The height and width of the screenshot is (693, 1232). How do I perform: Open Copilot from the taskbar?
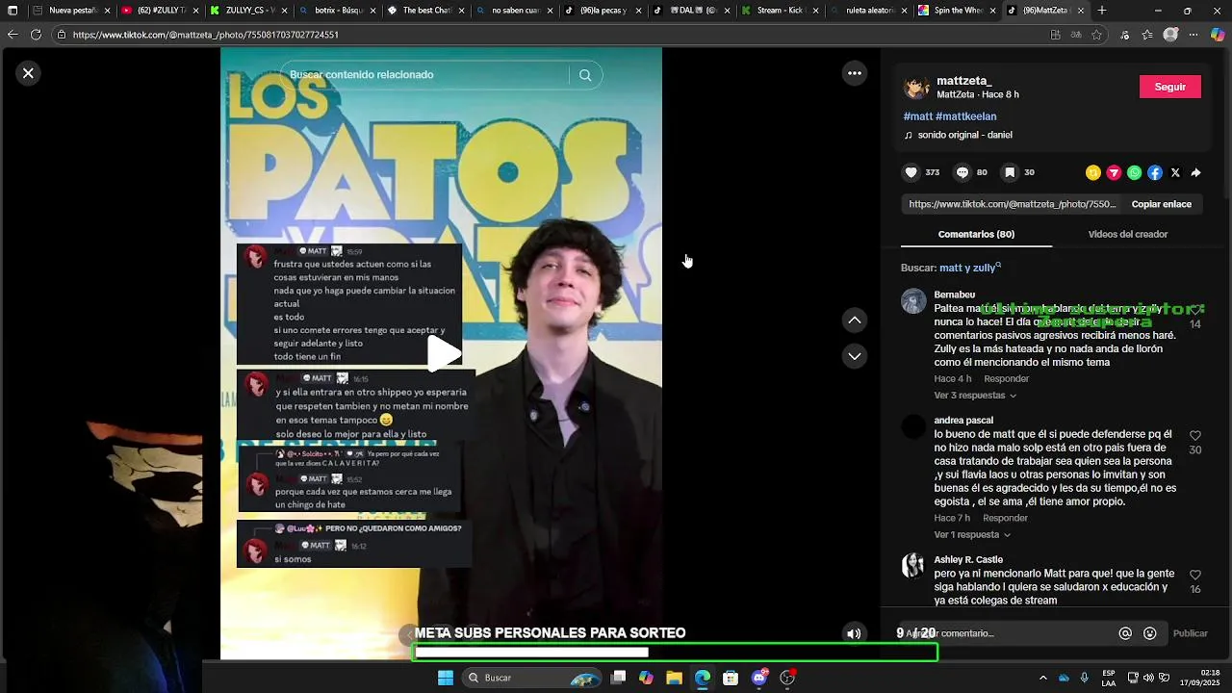(646, 678)
